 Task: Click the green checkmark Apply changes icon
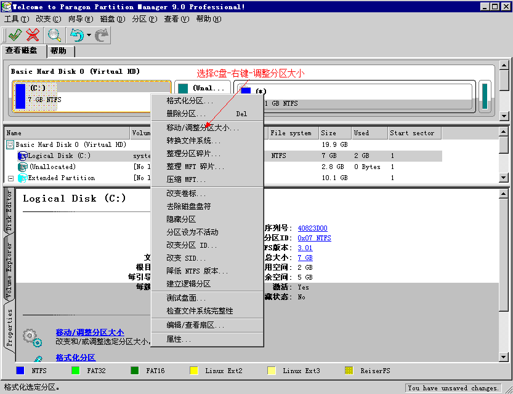coord(15,35)
